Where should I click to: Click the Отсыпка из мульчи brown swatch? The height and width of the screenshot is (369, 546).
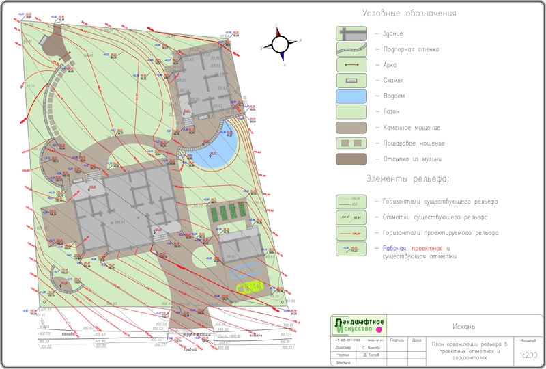pyautogui.click(x=351, y=159)
